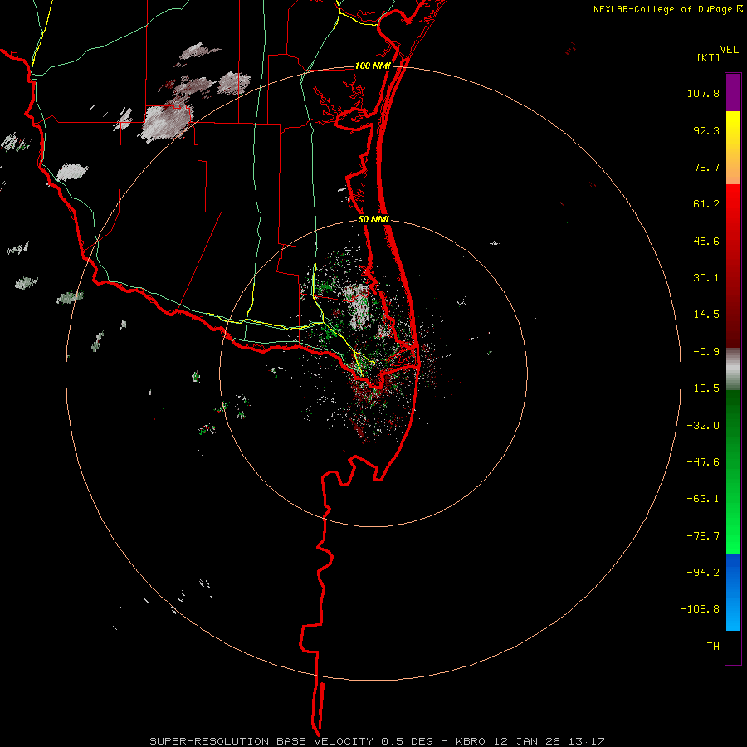Select the -94.2 legend value
The image size is (747, 747).
[x=703, y=573]
